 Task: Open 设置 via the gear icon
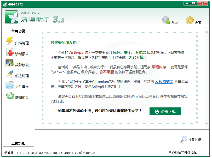190,20
